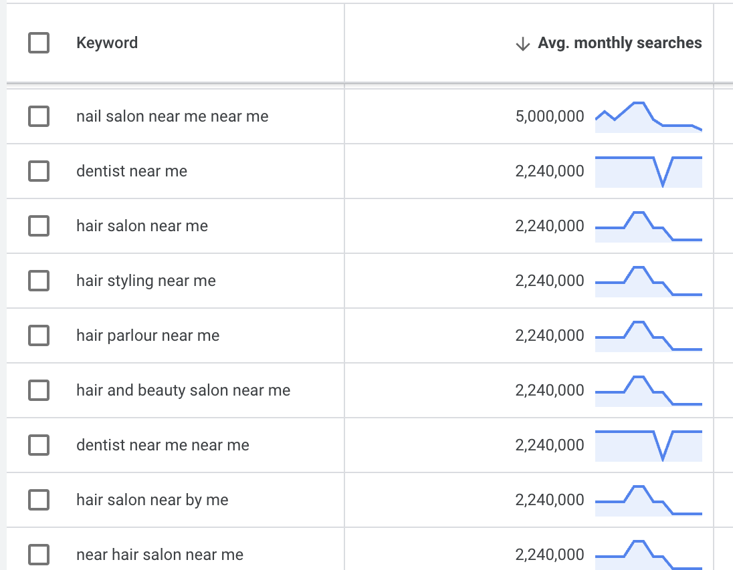Open the sparkline chart for hair salon near by me

[648, 501]
